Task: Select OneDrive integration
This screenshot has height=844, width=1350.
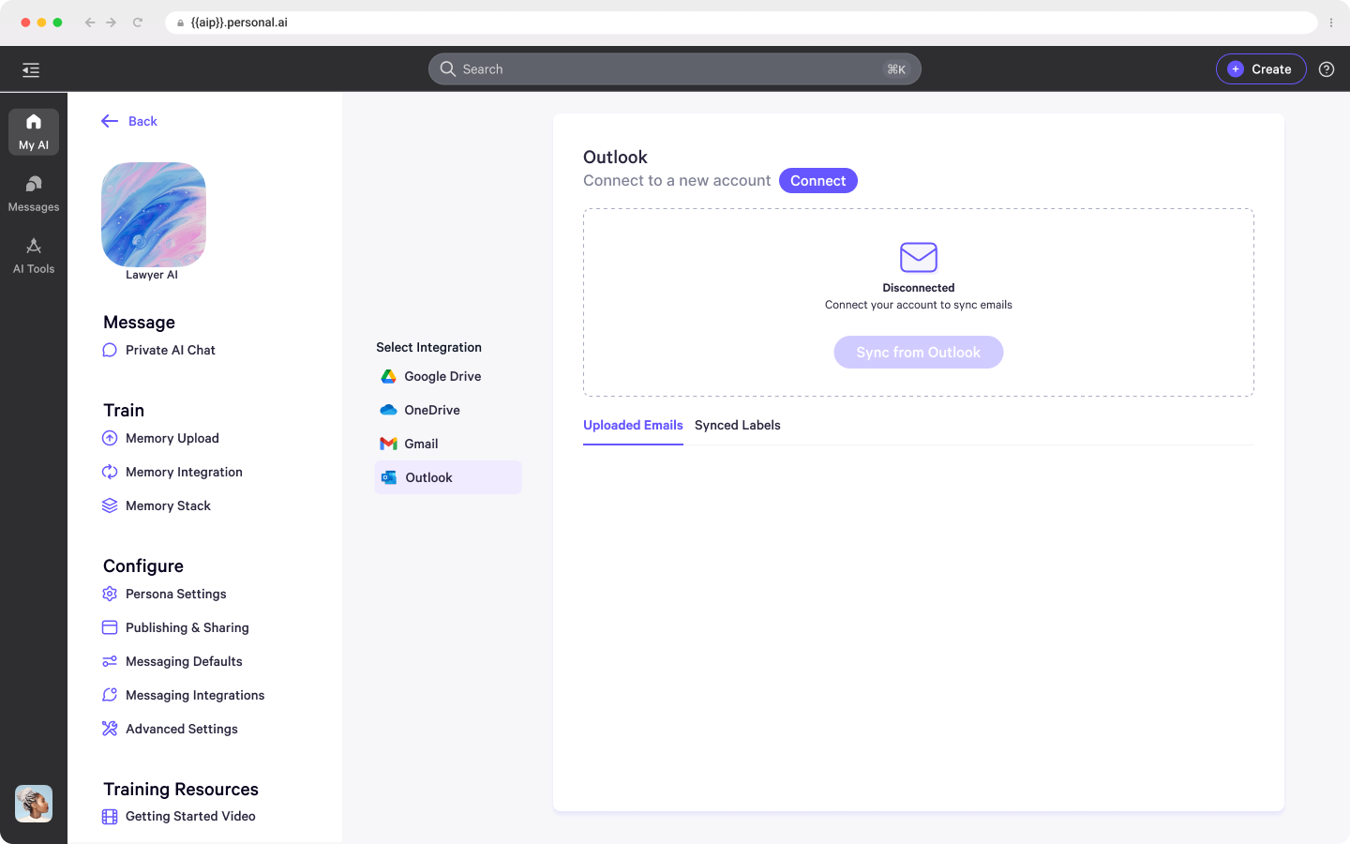Action: (x=448, y=410)
